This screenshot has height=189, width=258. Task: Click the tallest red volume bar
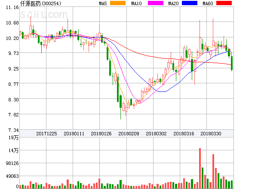pyautogui.click(x=200, y=168)
